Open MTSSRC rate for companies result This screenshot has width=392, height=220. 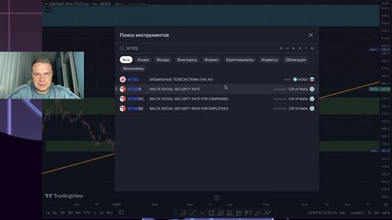coord(217,99)
